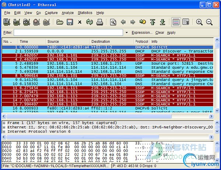Sort by the Info column header
This screenshot has height=170, width=221.
[182, 42]
